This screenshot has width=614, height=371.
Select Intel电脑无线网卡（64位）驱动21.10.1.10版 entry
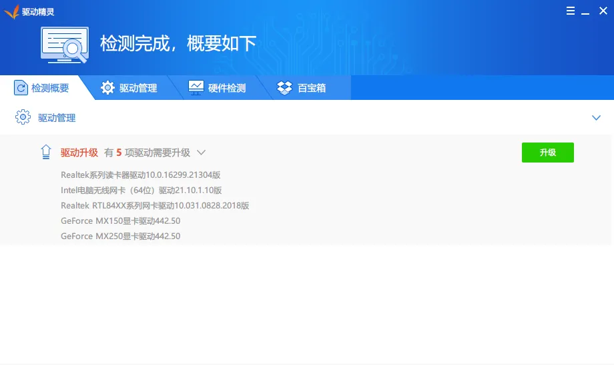(x=141, y=190)
